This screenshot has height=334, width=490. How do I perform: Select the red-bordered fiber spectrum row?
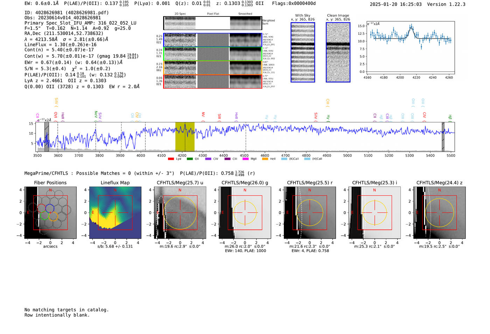tap(212, 81)
